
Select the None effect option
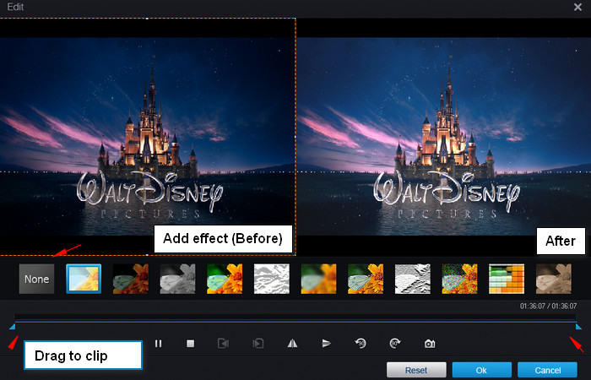(x=36, y=279)
